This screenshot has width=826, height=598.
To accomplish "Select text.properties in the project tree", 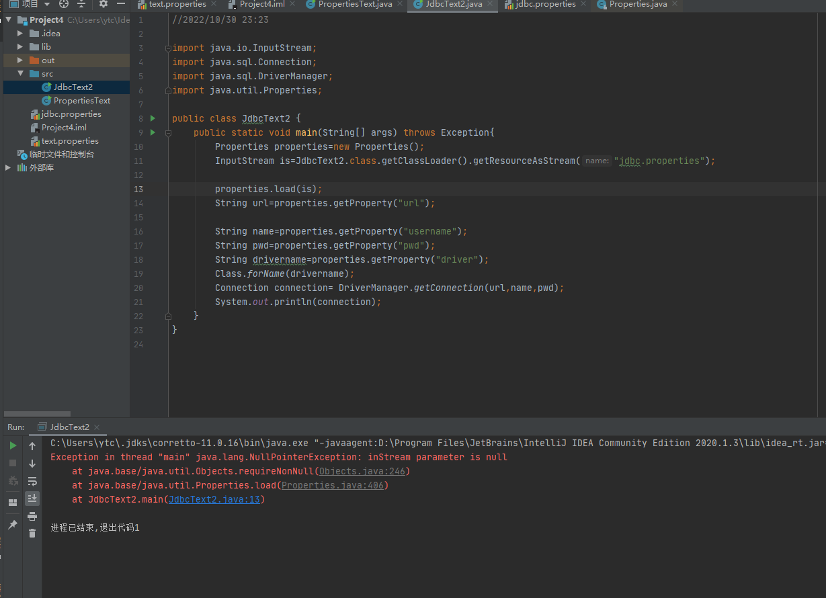I will click(67, 141).
